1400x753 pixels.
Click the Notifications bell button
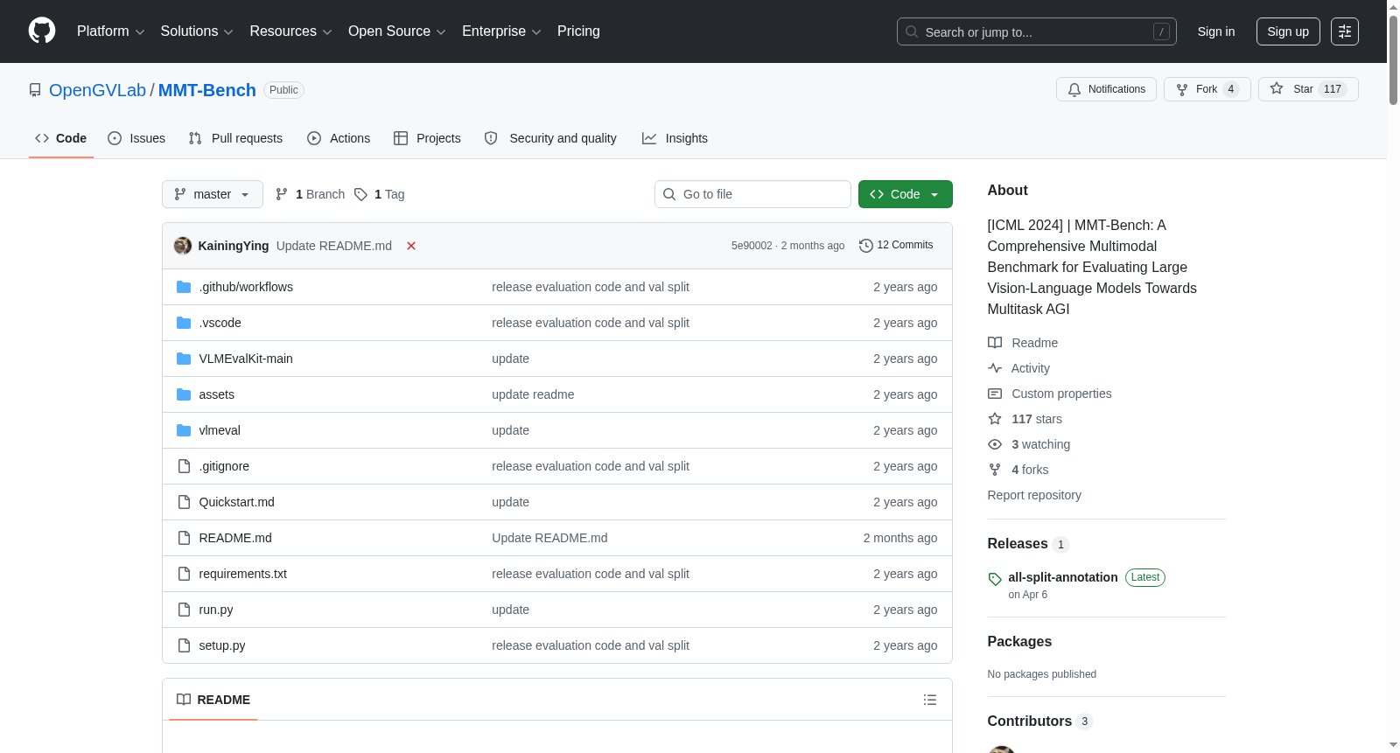[x=1106, y=89]
